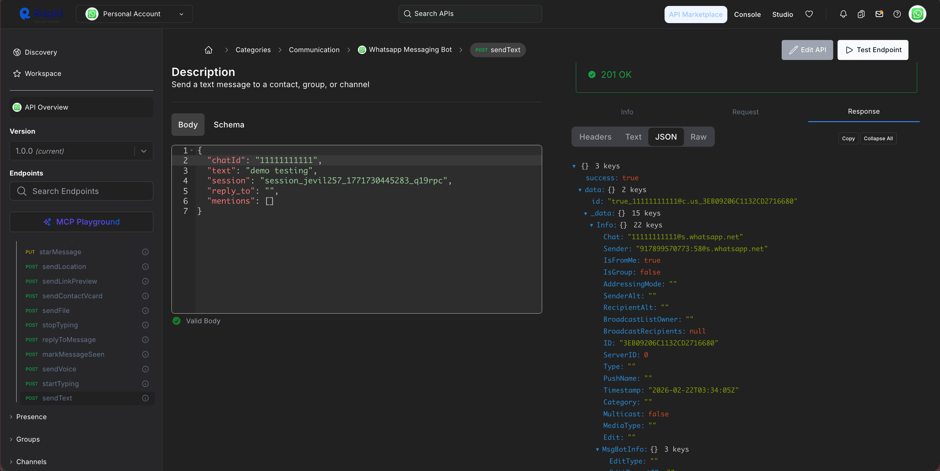Viewport: 940px width, 471px height.
Task: Open the version 1.0.0 dropdown
Action: pyautogui.click(x=143, y=151)
